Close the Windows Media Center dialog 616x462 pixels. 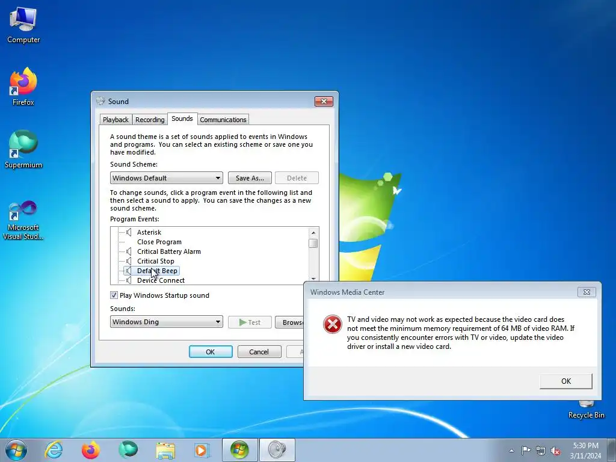[x=587, y=292]
